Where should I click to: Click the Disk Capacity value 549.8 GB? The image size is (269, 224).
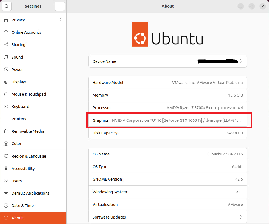point(235,133)
